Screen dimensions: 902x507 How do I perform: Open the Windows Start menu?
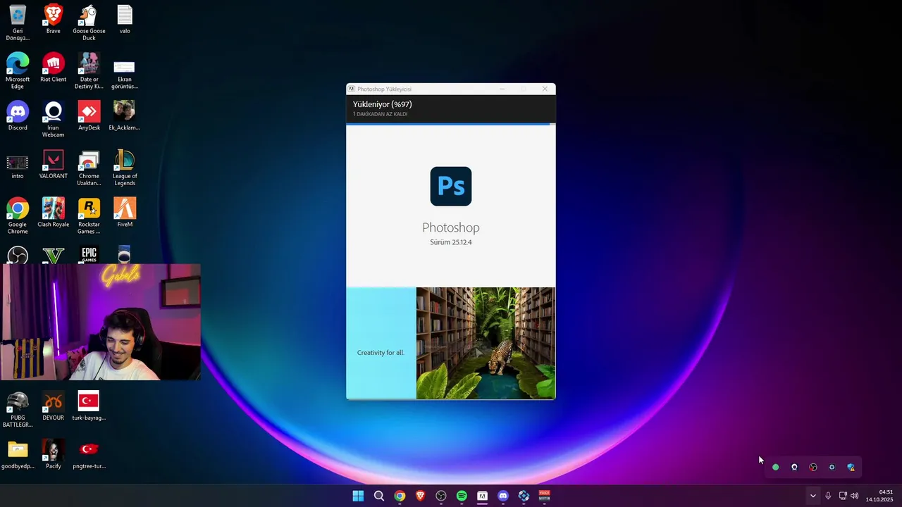(x=358, y=496)
